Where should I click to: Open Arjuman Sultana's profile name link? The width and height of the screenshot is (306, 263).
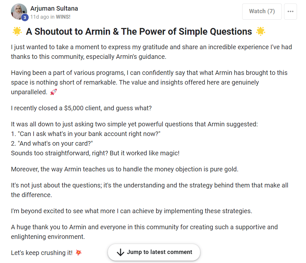coord(54,8)
